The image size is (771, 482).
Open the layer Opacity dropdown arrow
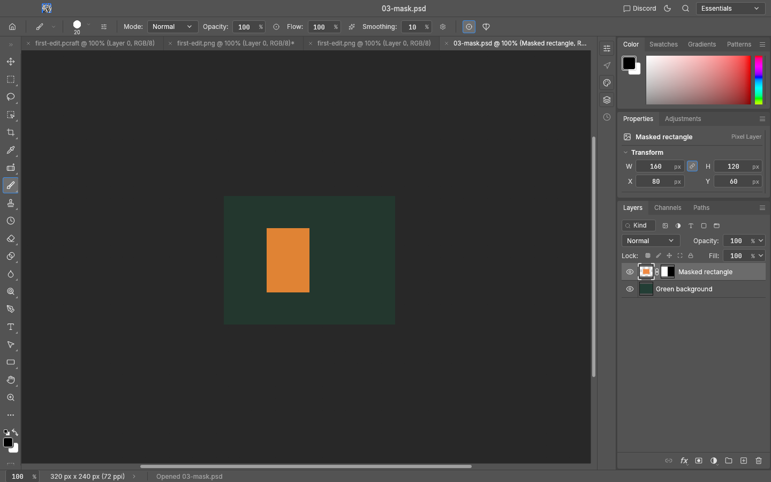[x=761, y=241]
